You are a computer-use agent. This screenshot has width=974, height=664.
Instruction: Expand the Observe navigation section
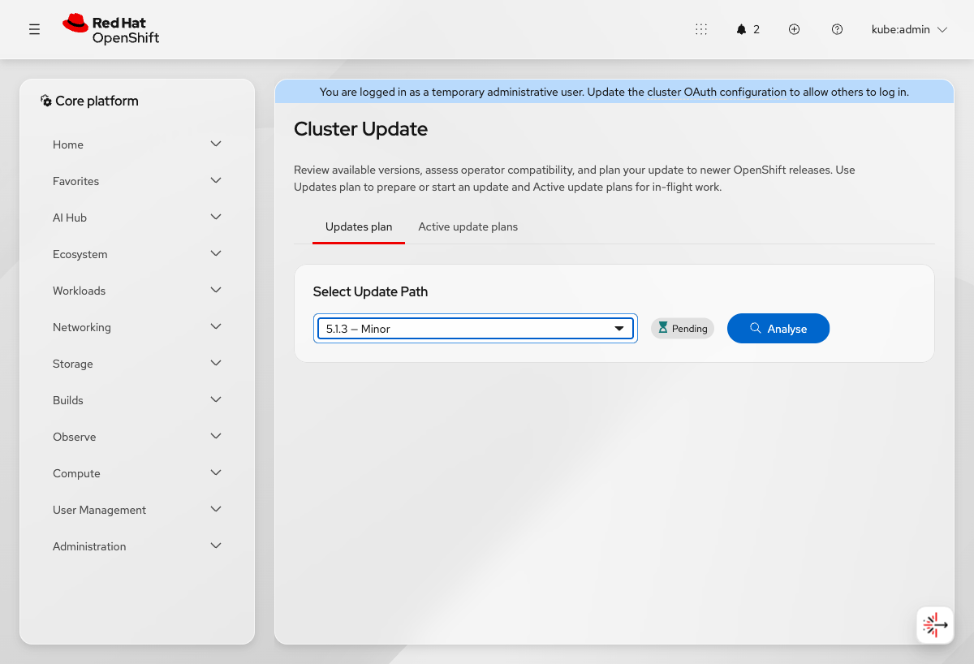(x=137, y=437)
